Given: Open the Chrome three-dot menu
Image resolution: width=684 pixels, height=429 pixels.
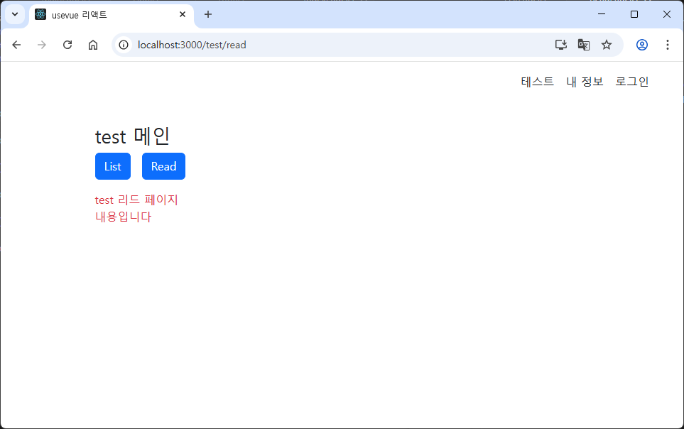Looking at the screenshot, I should point(667,44).
